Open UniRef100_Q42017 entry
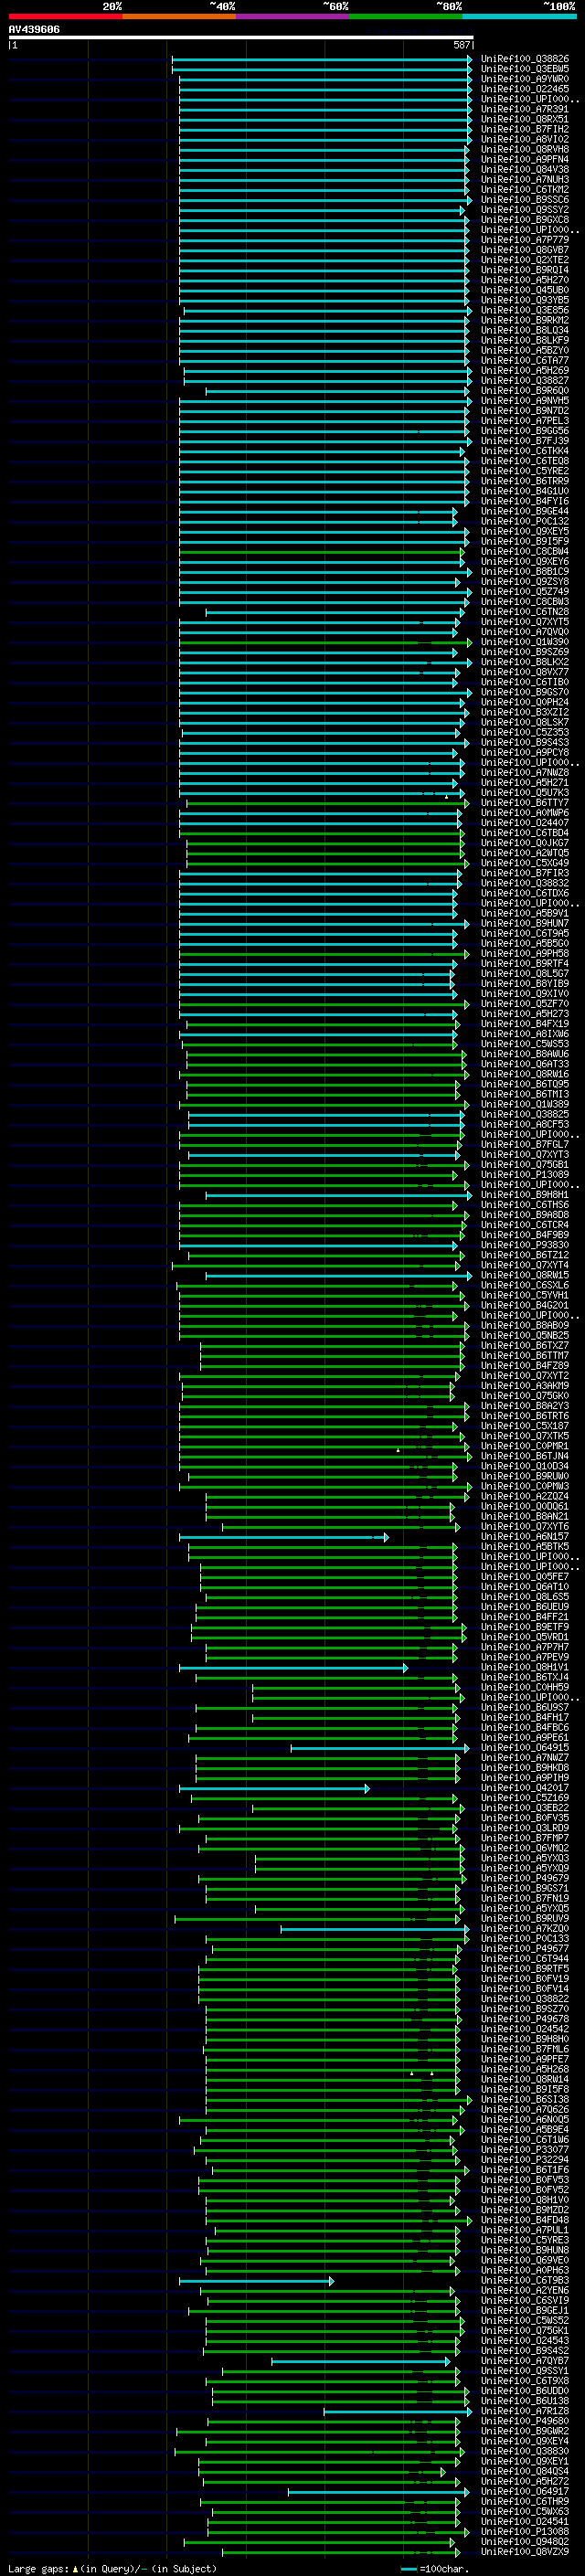Viewport: 585px width, 2576px height. (525, 1788)
